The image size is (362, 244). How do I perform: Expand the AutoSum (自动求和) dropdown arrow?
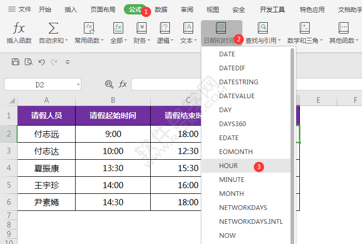(67, 40)
